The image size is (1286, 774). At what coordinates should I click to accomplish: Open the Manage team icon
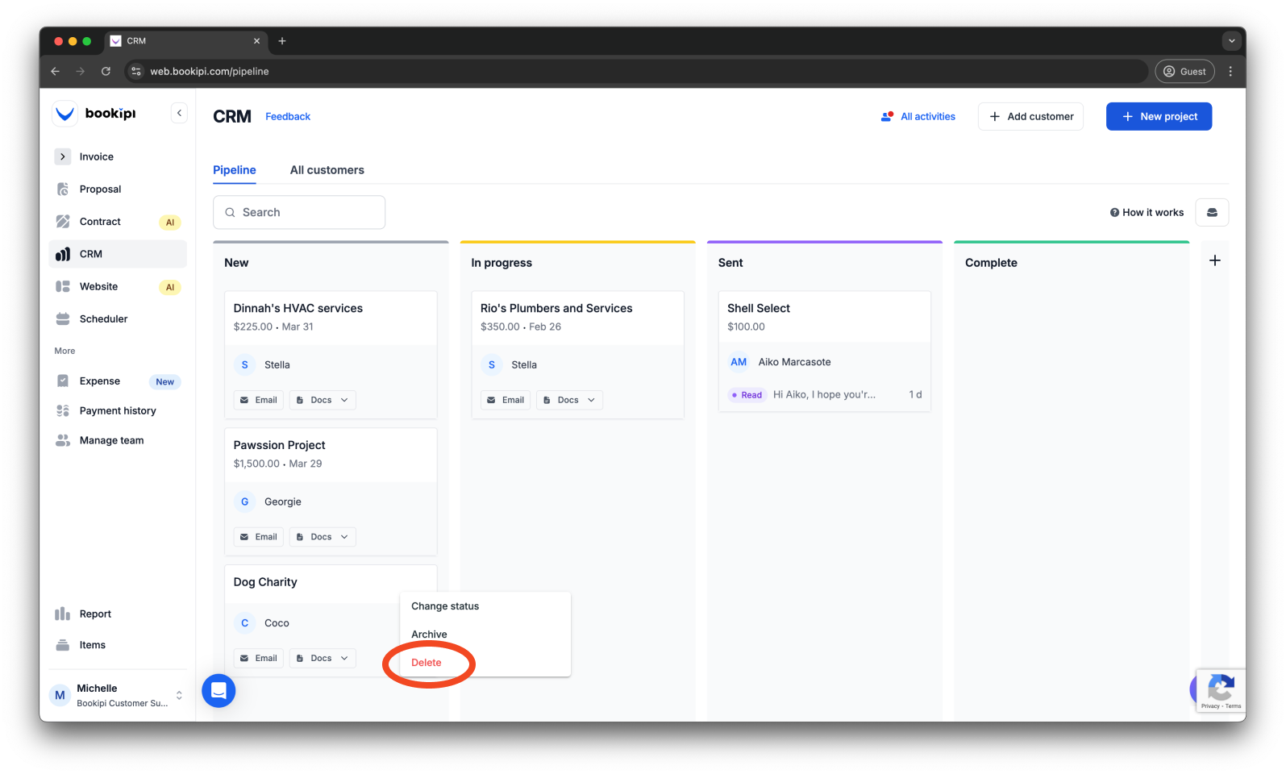(x=63, y=440)
